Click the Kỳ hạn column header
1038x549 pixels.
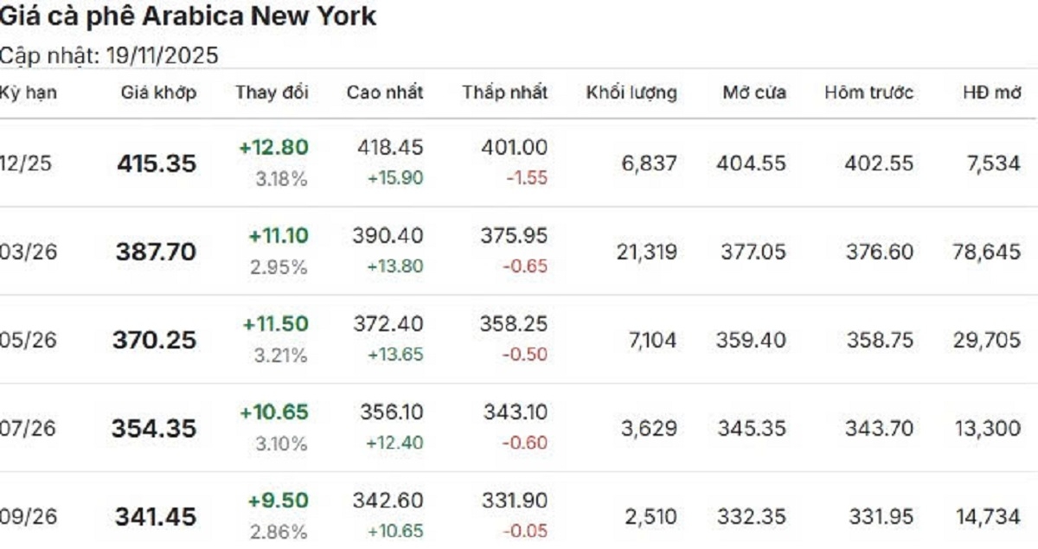(29, 93)
